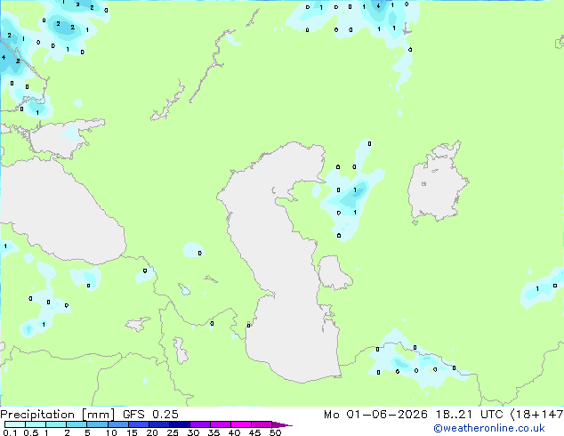Click the Aral Sea on the map
The height and width of the screenshot is (436, 564).
point(437,183)
